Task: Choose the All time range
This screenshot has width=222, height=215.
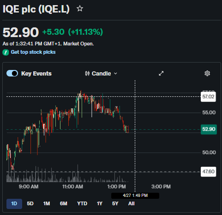Action: coord(131,203)
